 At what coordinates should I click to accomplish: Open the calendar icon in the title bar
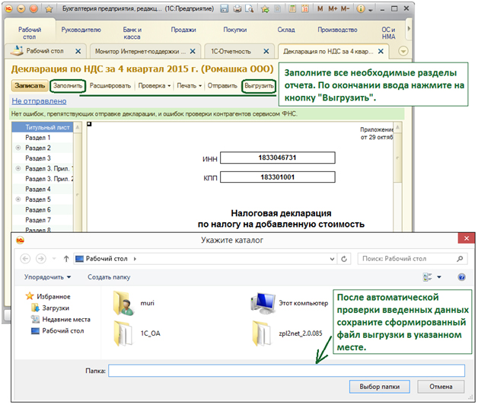305,9
